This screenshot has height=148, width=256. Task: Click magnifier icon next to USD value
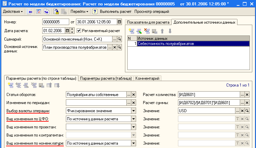pos(247,111)
